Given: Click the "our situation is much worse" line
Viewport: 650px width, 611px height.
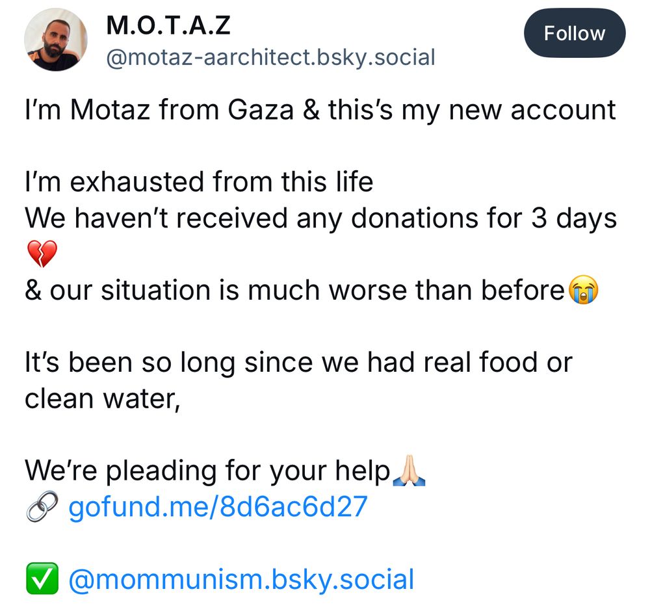Looking at the screenshot, I should [x=294, y=291].
